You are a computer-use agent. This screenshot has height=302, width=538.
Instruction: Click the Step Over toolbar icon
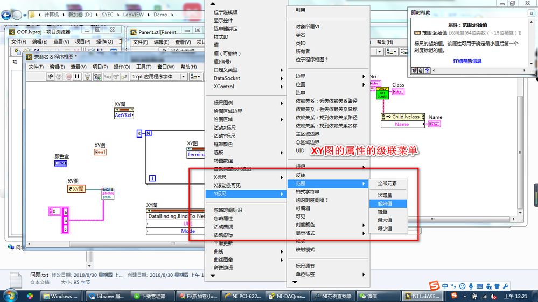(x=116, y=76)
